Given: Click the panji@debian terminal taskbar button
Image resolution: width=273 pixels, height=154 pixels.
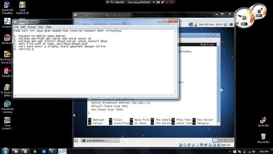Looking at the screenshot, I should coord(100,140).
